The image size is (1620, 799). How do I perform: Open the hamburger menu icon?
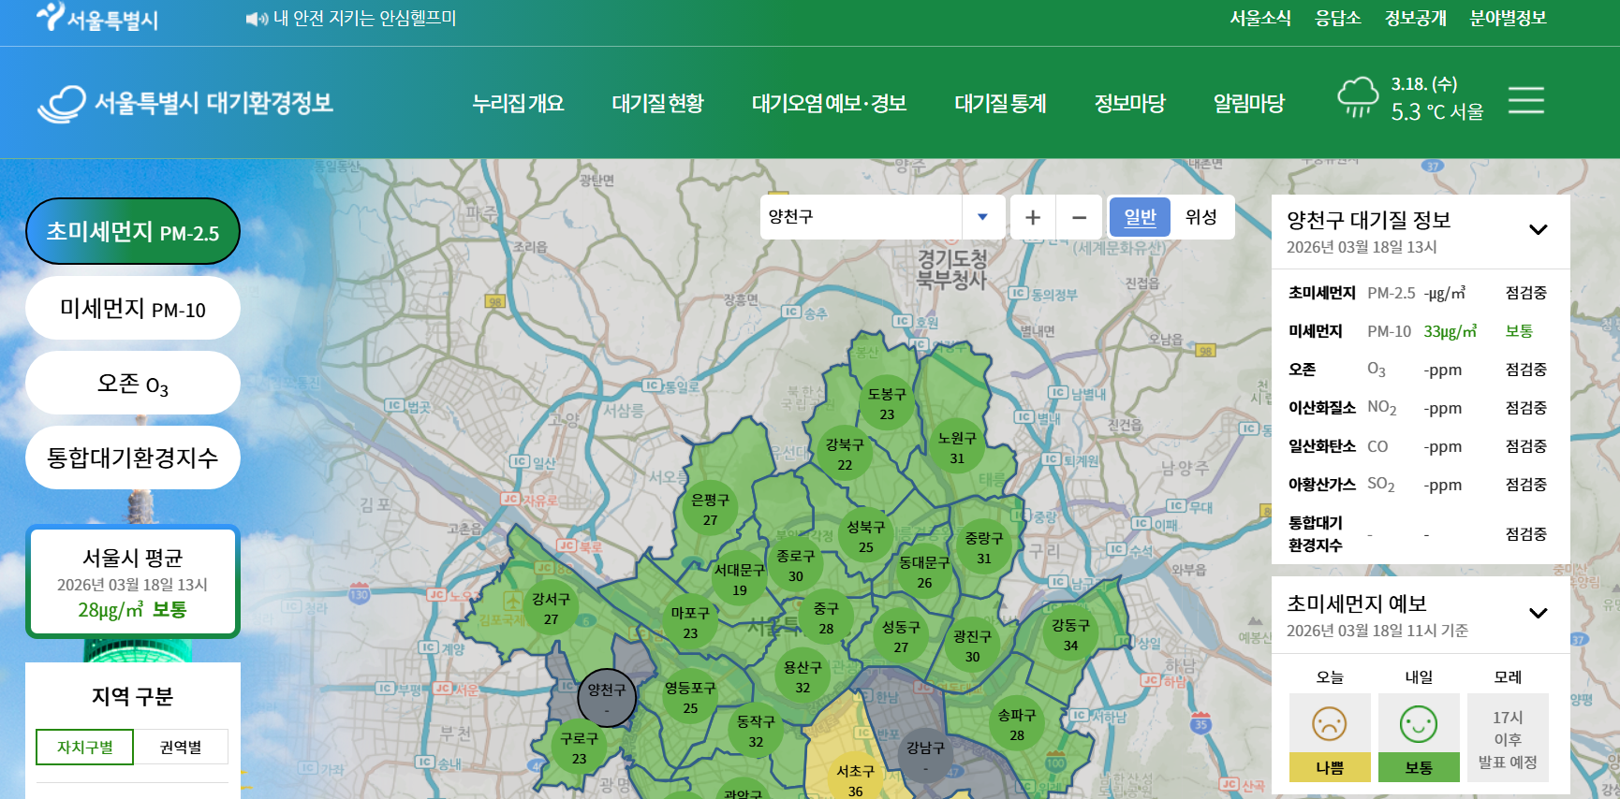click(1526, 100)
